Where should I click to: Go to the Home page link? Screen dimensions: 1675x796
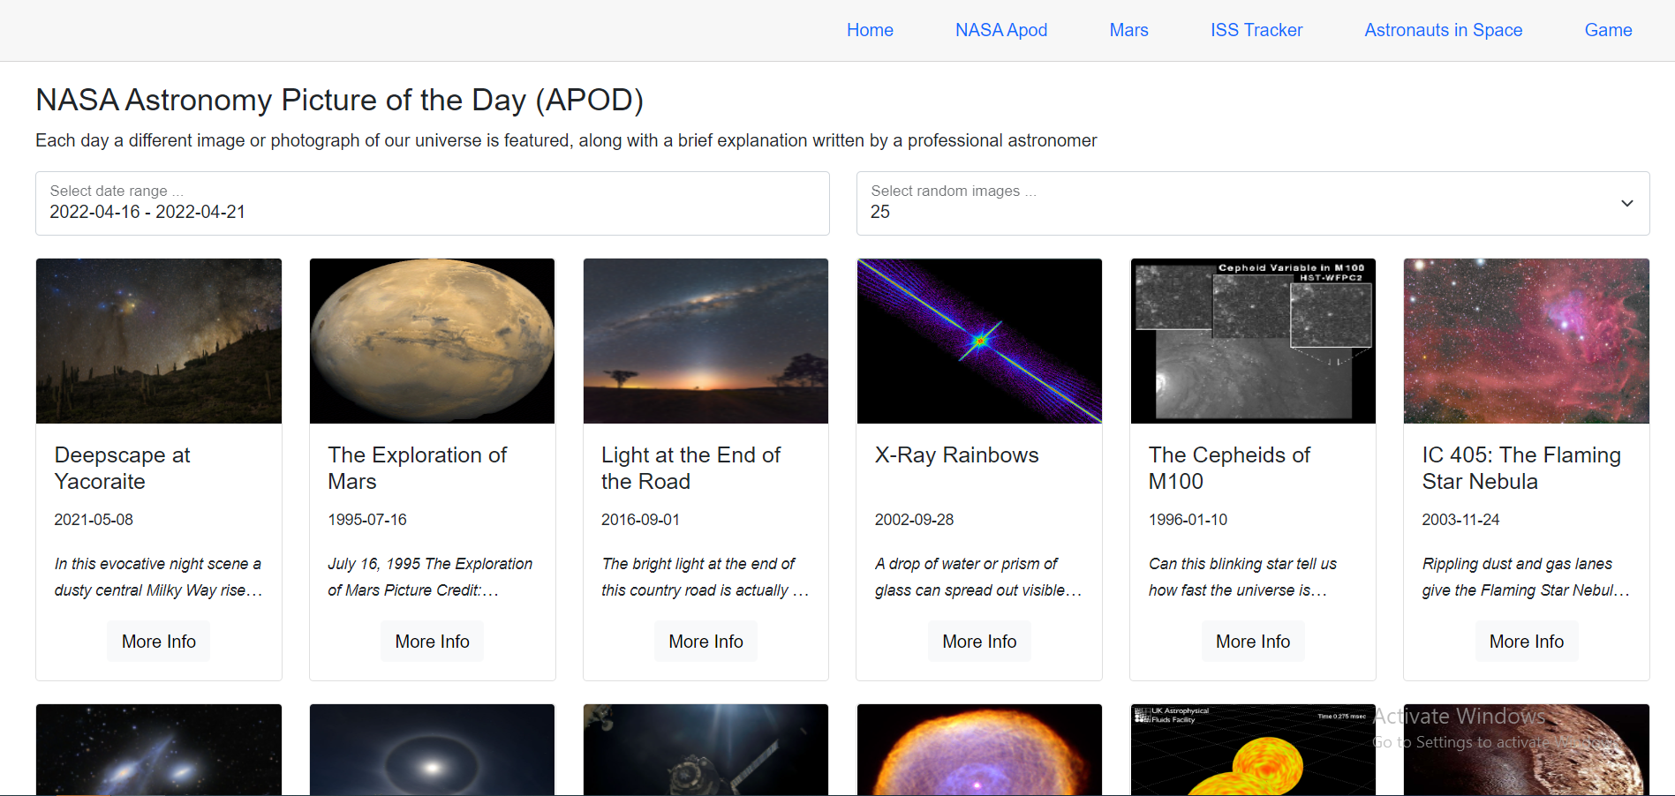coord(870,30)
